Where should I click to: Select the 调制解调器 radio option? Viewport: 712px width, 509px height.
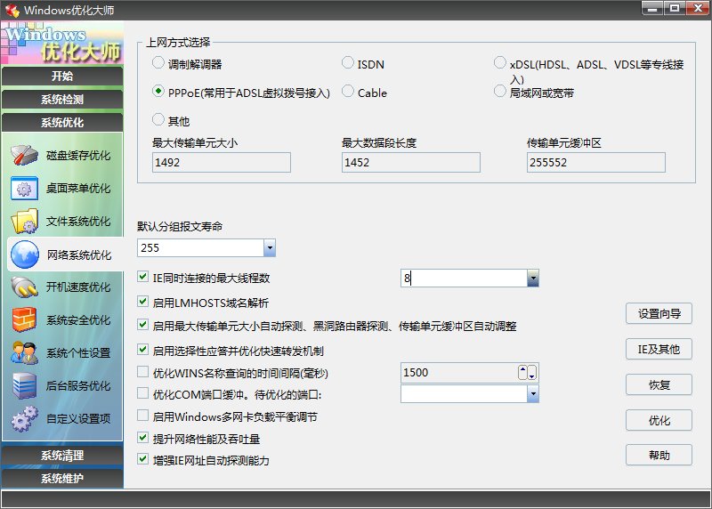coord(158,62)
